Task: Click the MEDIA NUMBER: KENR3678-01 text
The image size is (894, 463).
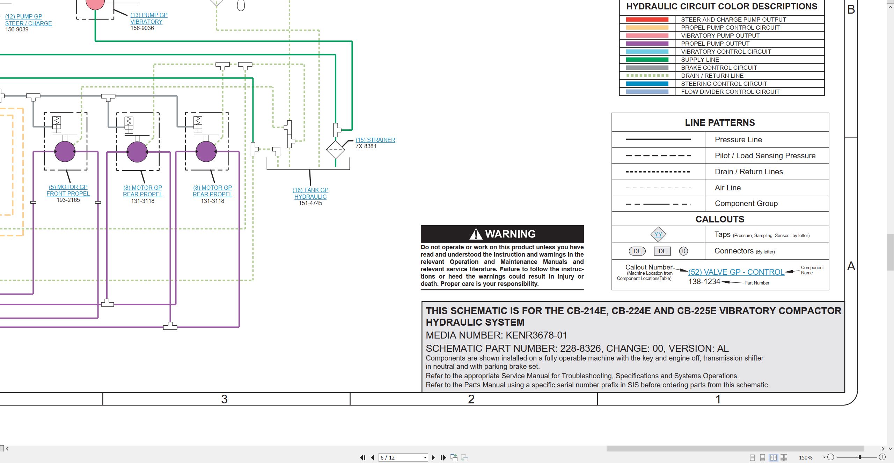Action: (x=496, y=335)
